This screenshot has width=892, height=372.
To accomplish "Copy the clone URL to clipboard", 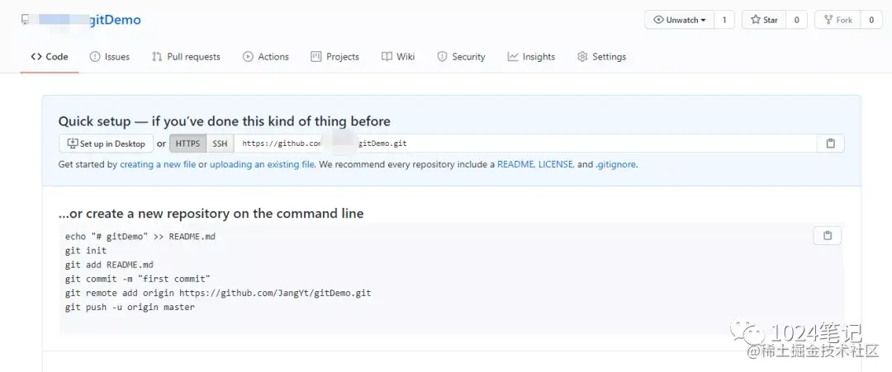I will 831,144.
